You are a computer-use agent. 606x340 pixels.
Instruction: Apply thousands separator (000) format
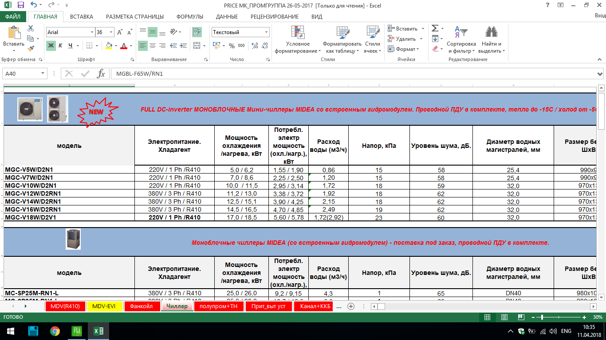[x=242, y=46]
